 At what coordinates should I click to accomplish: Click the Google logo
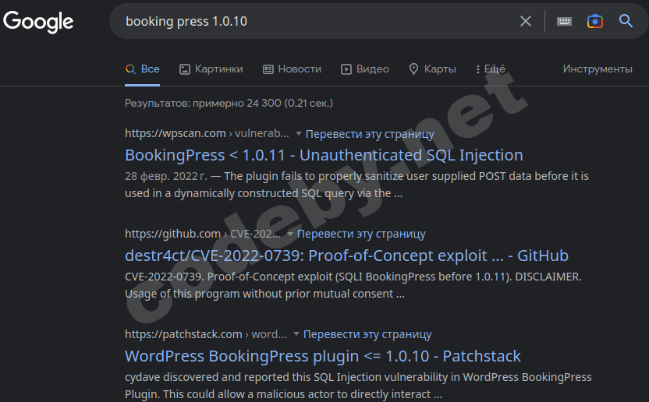[x=38, y=21]
